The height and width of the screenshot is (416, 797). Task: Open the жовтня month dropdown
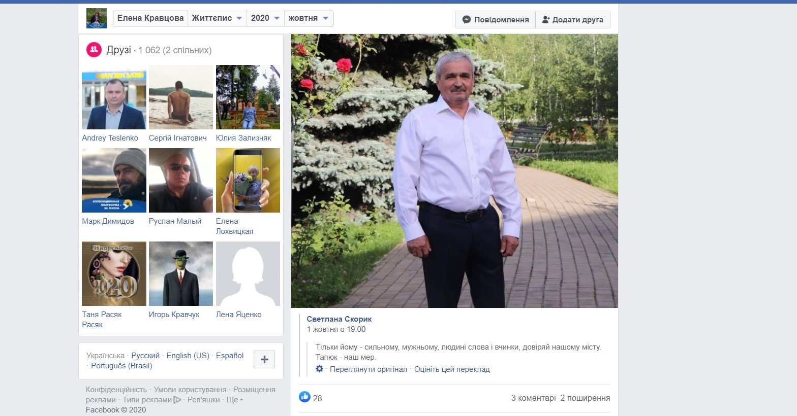click(x=308, y=18)
